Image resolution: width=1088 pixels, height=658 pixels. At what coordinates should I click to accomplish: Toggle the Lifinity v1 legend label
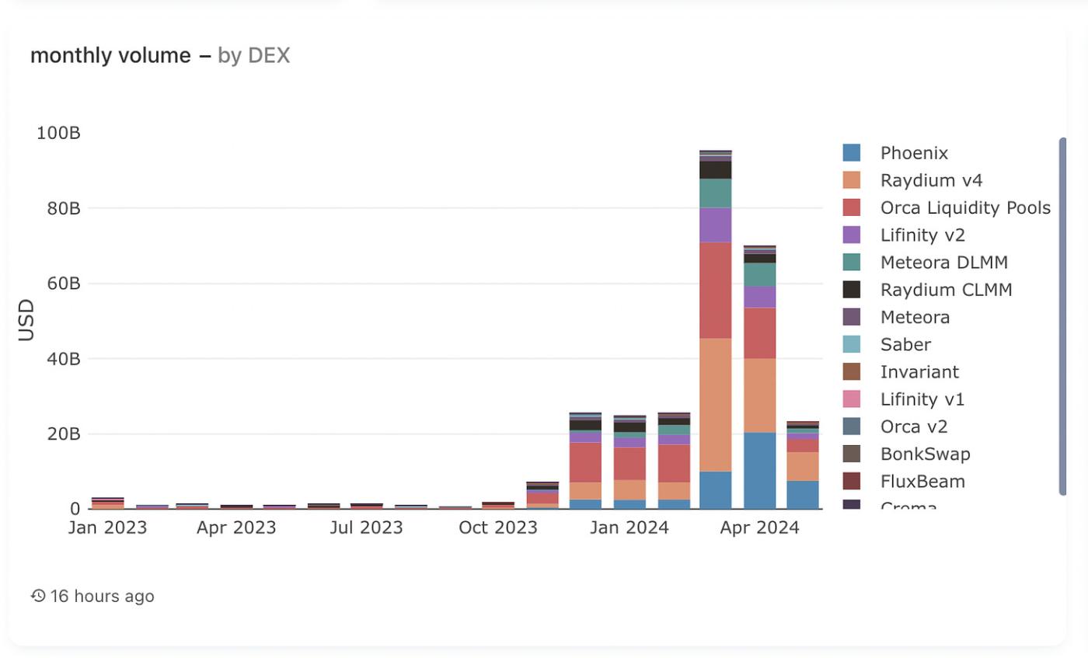[x=922, y=399]
